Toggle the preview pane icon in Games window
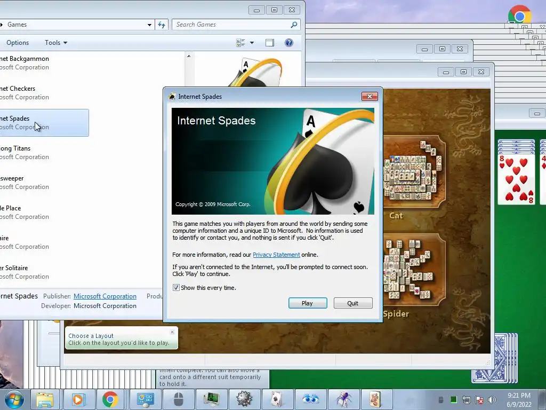The image size is (546, 410). click(269, 43)
